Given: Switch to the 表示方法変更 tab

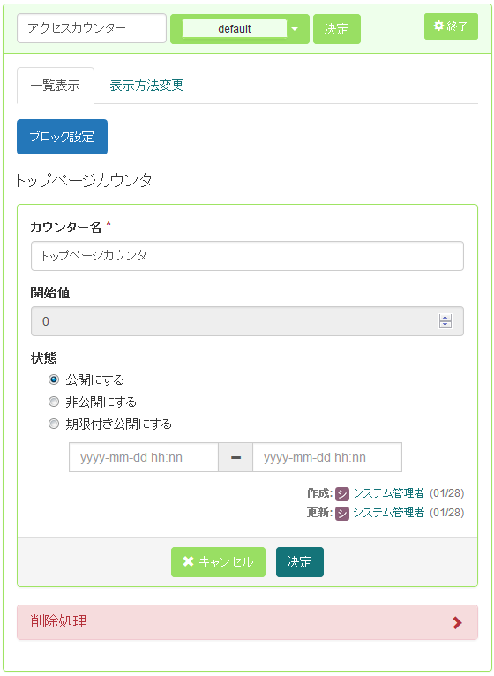Looking at the screenshot, I should 146,86.
